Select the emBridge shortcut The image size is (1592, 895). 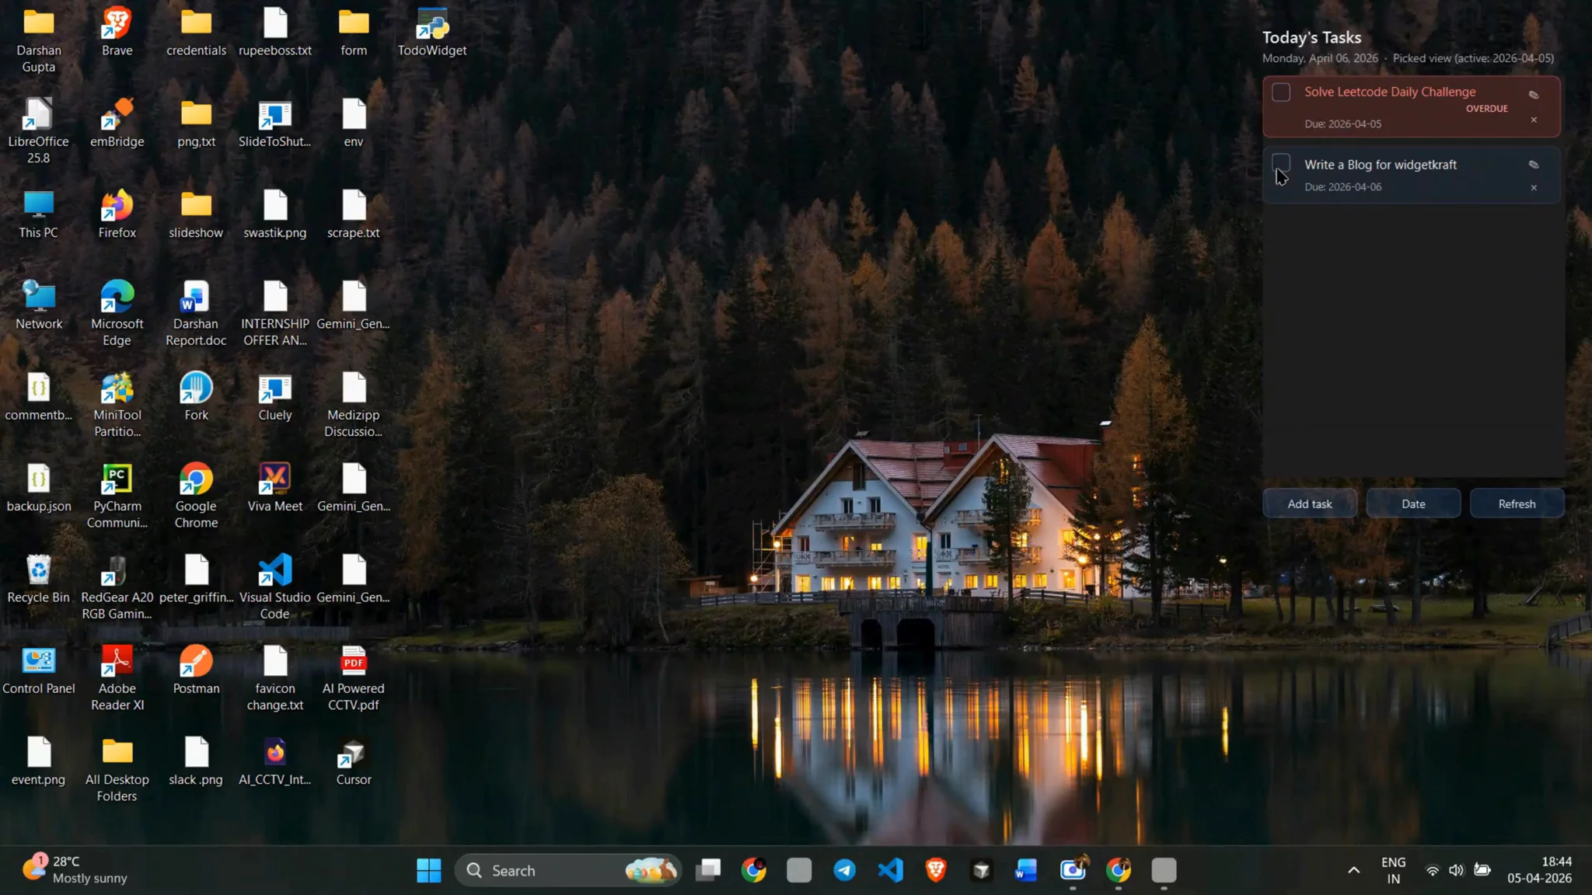[x=117, y=124]
